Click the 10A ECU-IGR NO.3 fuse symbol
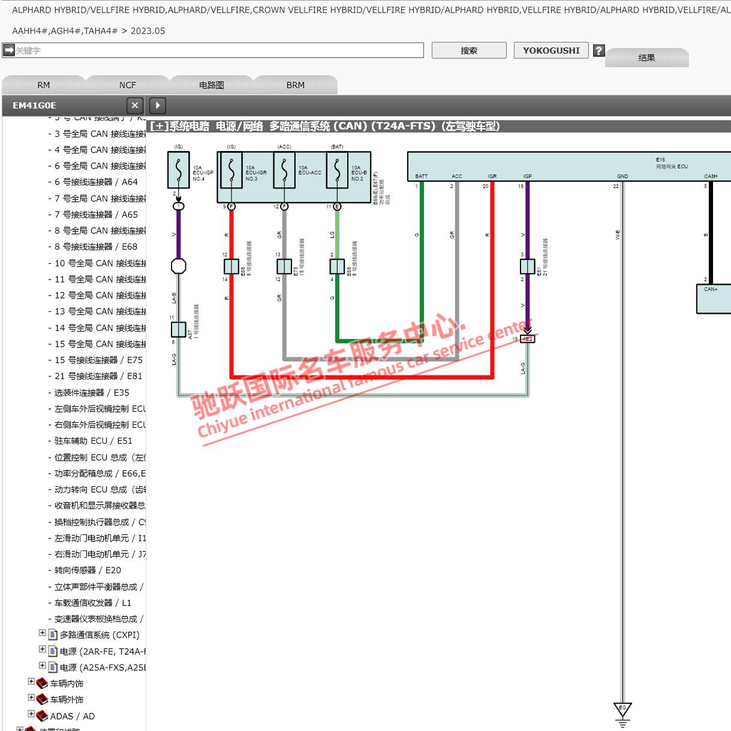The height and width of the screenshot is (731, 731). (x=231, y=170)
